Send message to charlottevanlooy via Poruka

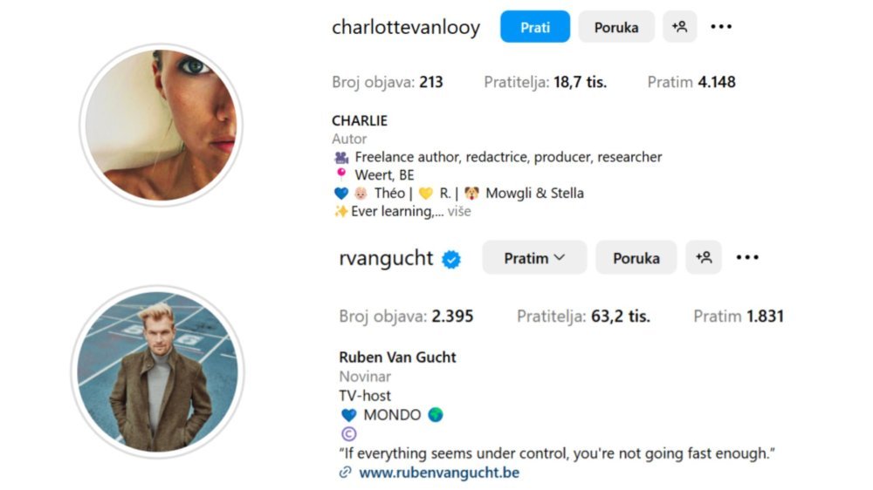tap(616, 27)
